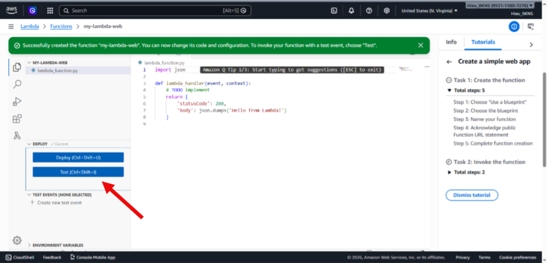This screenshot has width=547, height=263.
Task: Open the Lambda icon in editor sidebar
Action: [17, 136]
